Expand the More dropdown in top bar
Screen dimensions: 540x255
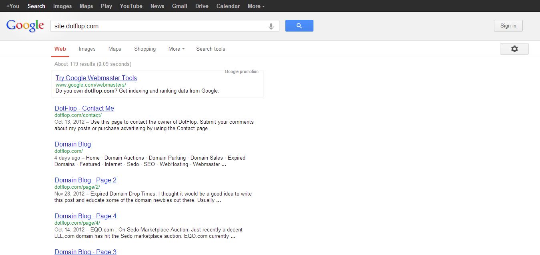[x=256, y=6]
